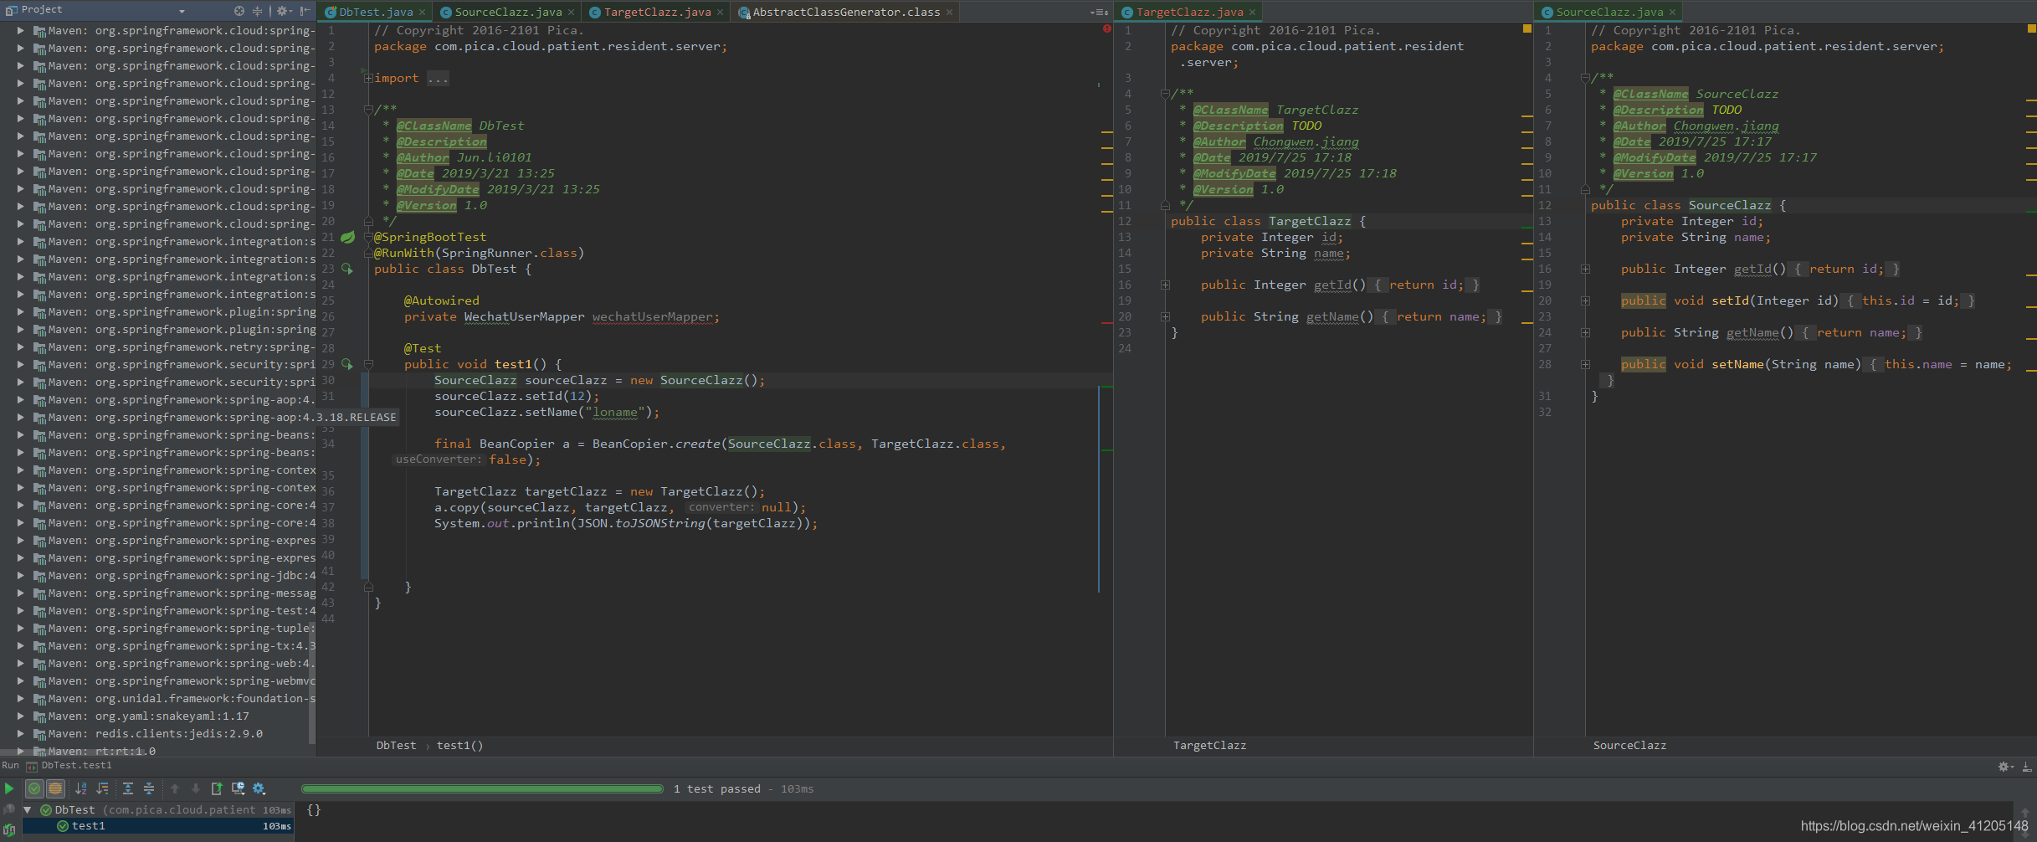
Task: Fold the test1() method body
Action: (368, 365)
